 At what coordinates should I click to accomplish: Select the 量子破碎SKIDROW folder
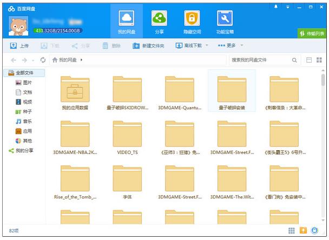pos(127,93)
